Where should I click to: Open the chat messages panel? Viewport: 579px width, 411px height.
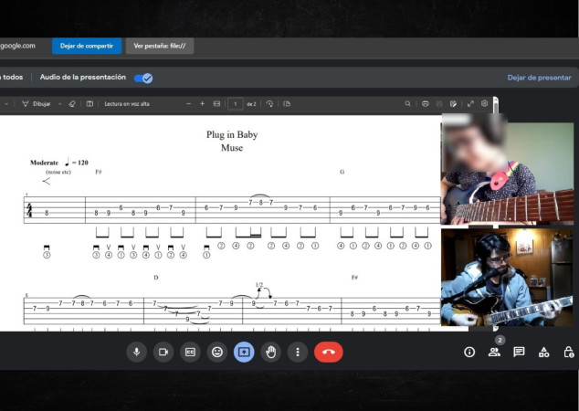[519, 352]
